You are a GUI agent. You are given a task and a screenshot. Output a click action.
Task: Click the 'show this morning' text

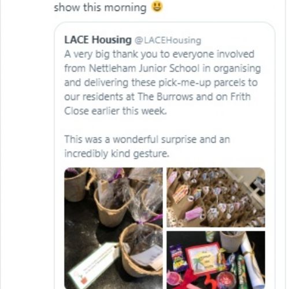click(100, 8)
